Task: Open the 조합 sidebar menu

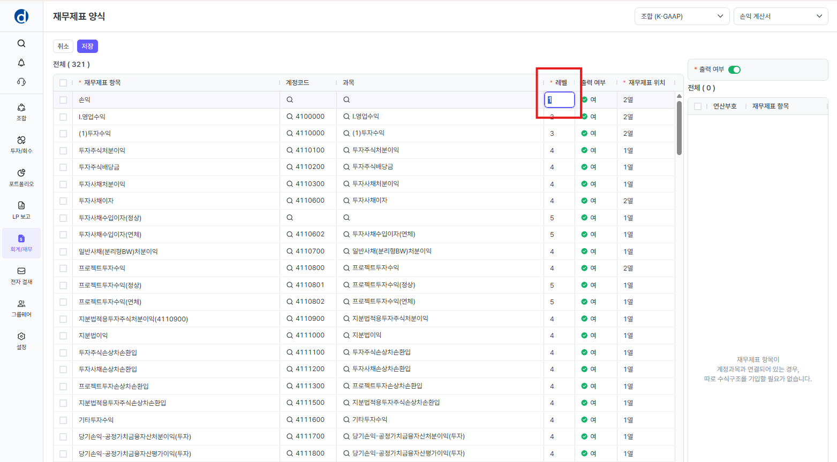Action: (x=21, y=112)
